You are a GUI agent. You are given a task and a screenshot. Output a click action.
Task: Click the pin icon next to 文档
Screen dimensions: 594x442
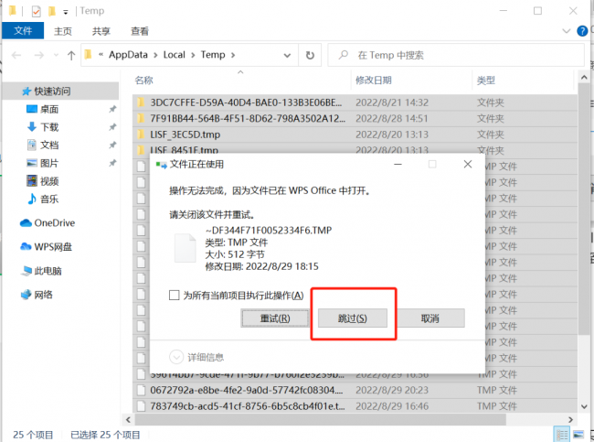112,145
